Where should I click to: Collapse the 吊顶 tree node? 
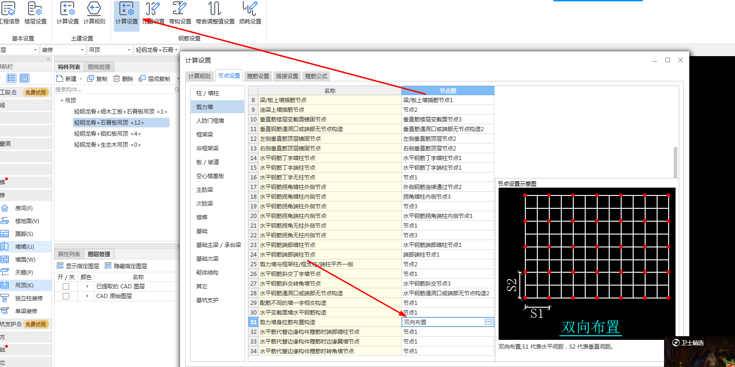click(62, 100)
